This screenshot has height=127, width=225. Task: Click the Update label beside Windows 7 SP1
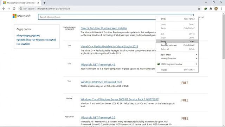(x=69, y=98)
